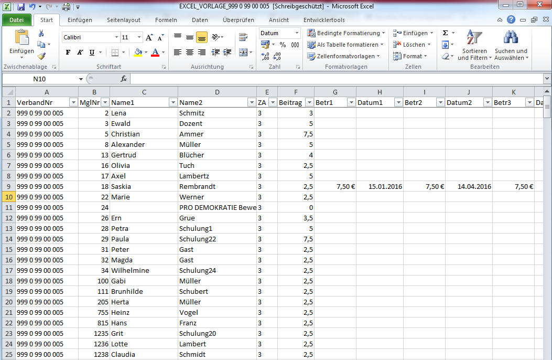This screenshot has width=552, height=360.
Task: Expand the font name Calibri dropdown
Action: [x=116, y=37]
